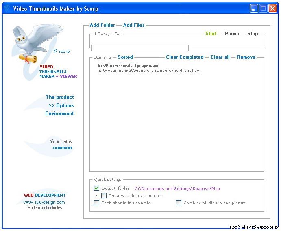Select the Очень страшное Кино 4(end).avi entry

[x=149, y=71]
